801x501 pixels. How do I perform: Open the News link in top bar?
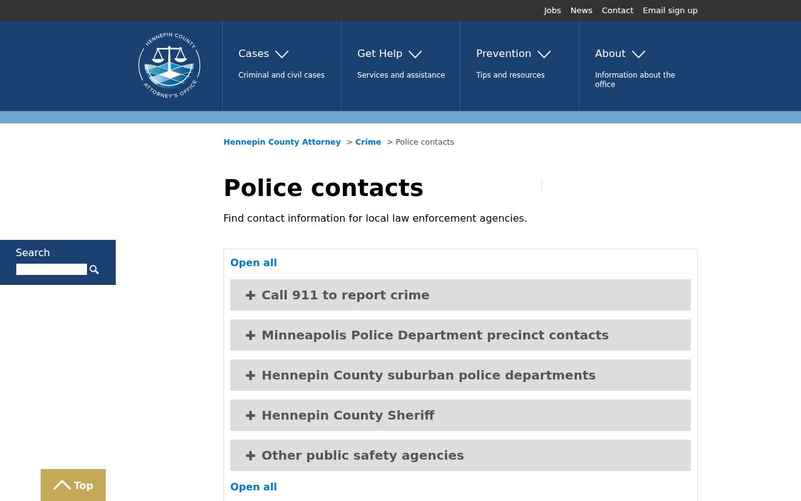click(x=581, y=11)
